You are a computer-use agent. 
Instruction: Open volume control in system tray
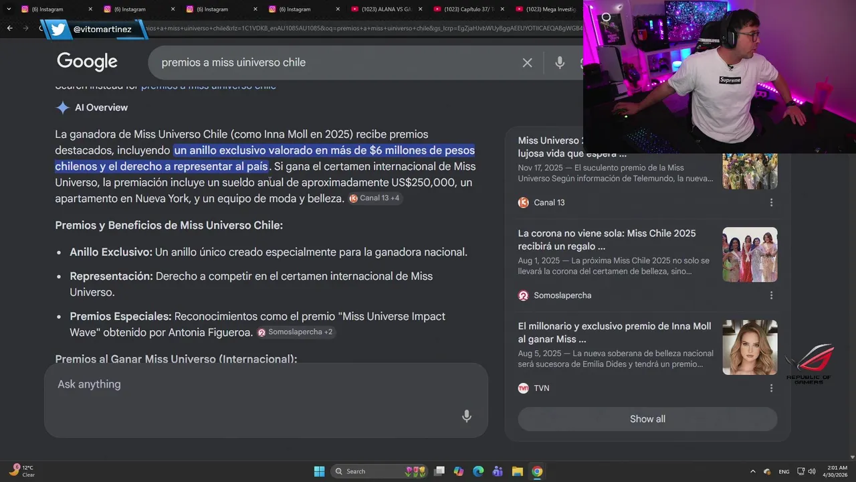coord(813,471)
